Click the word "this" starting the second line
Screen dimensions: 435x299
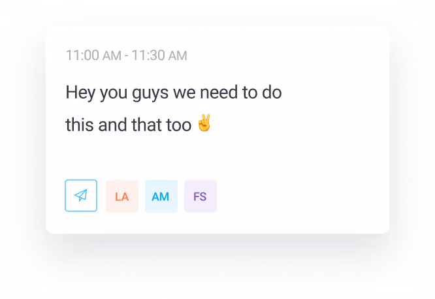tap(79, 125)
